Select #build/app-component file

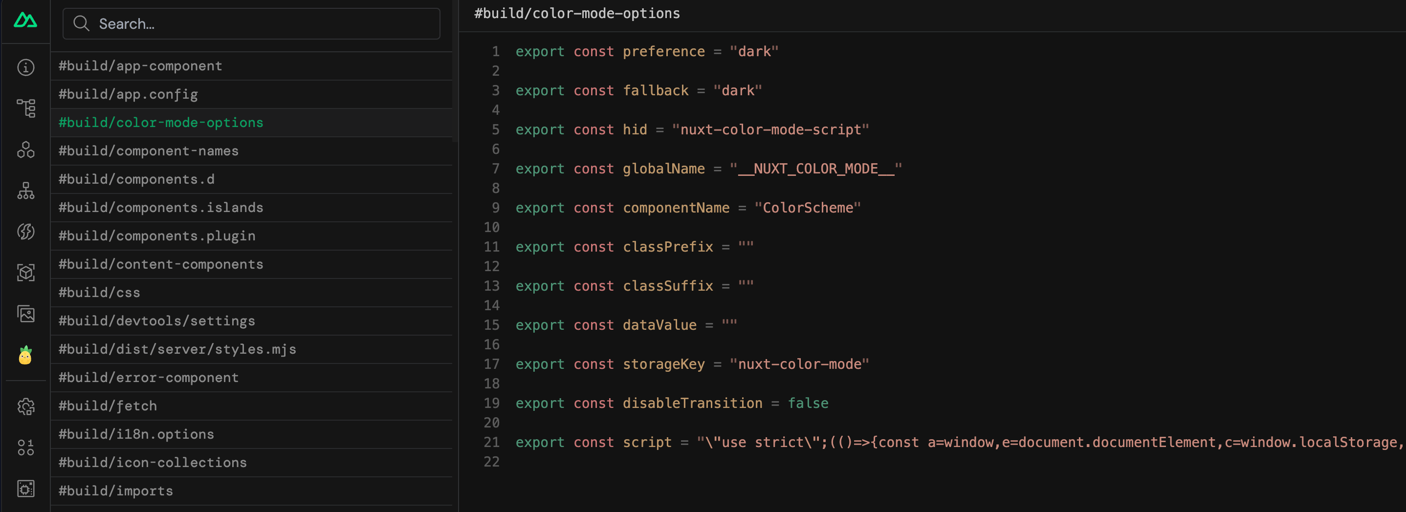(251, 66)
